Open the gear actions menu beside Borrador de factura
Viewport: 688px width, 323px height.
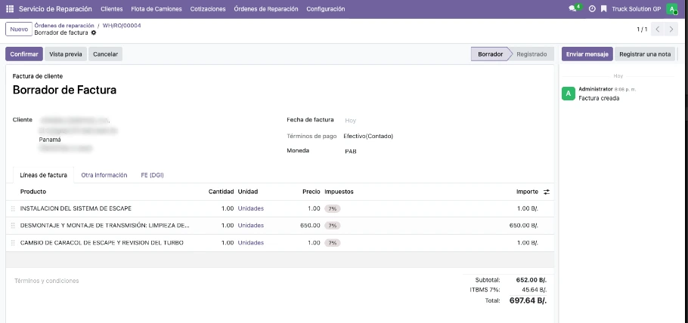[x=94, y=33]
